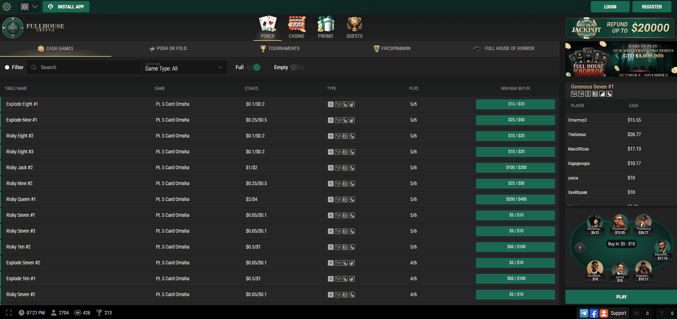Open the language selector dropdown
This screenshot has height=319, width=677.
(x=29, y=7)
